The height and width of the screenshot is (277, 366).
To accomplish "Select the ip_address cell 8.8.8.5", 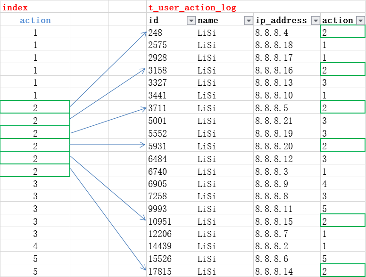I will (287, 107).
